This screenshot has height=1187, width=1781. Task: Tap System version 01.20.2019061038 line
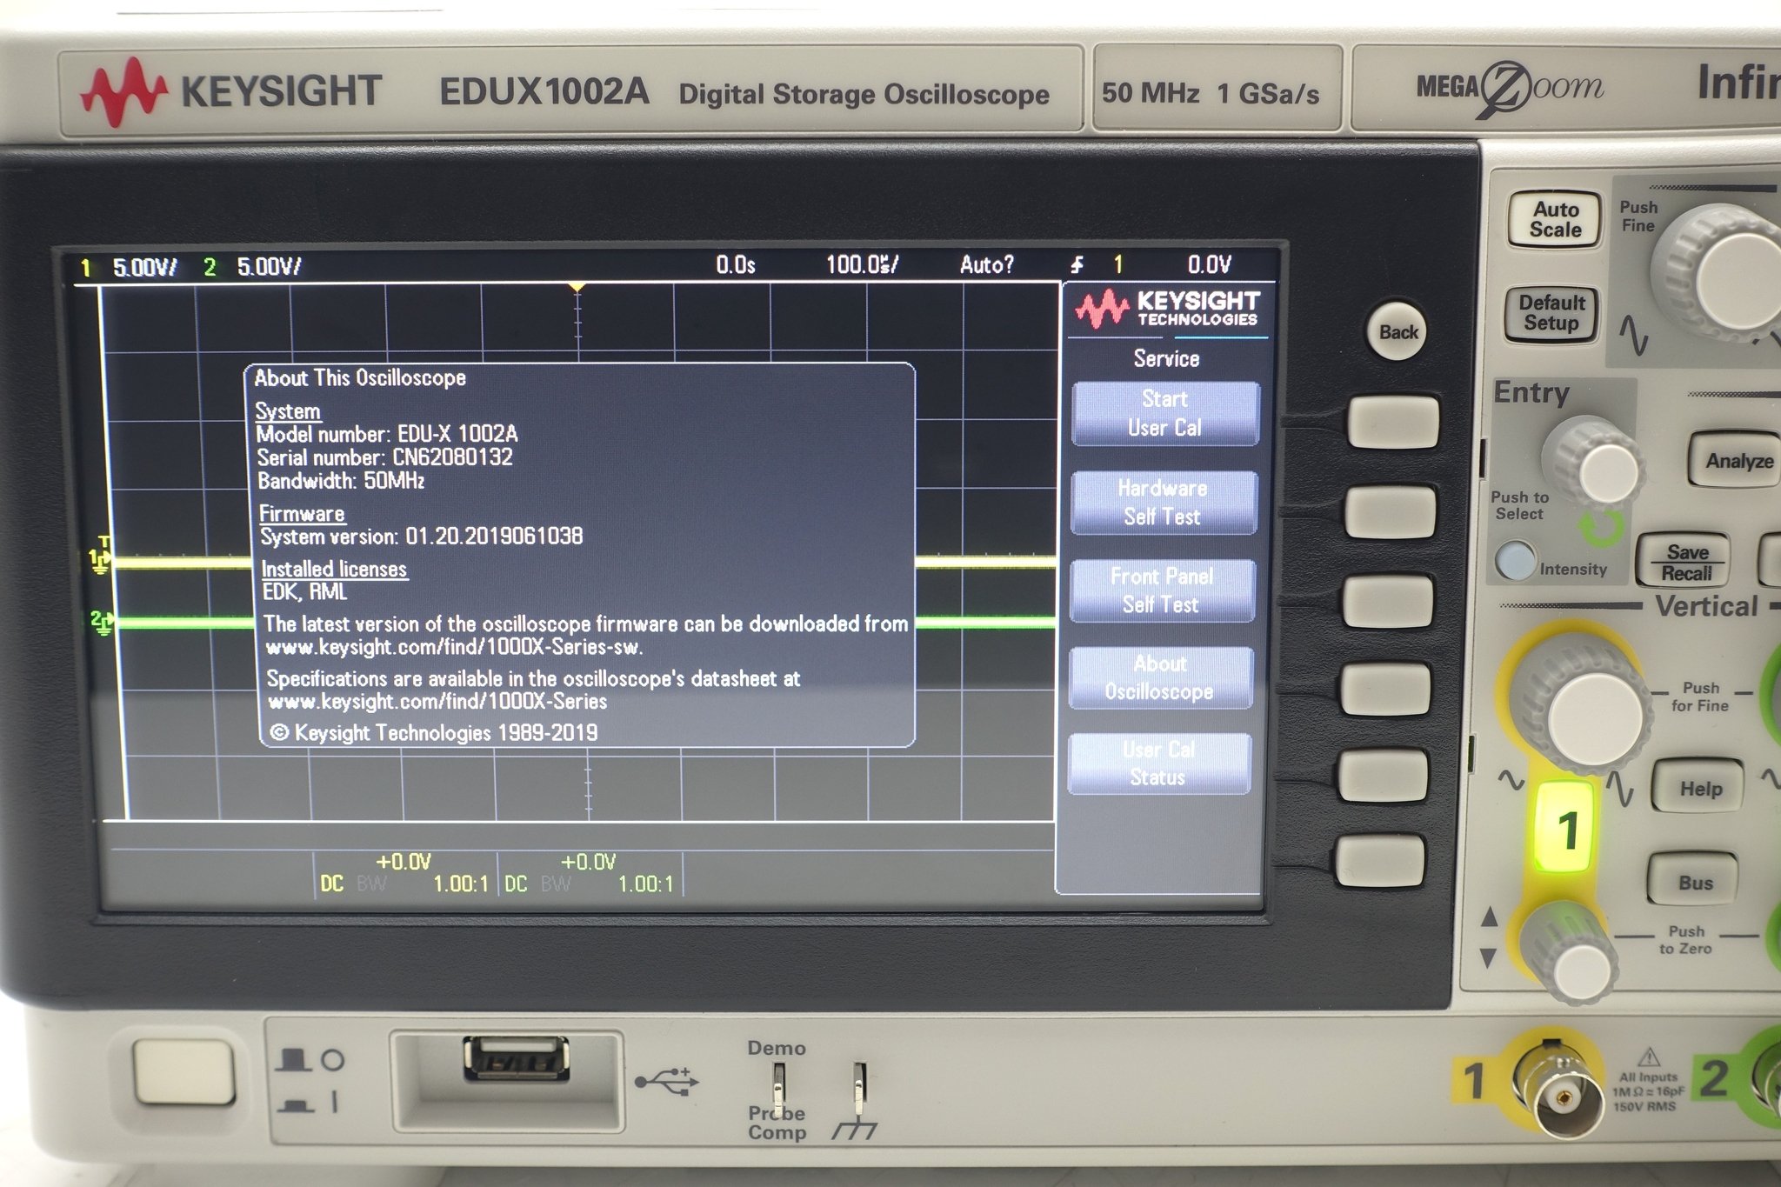[x=422, y=536]
